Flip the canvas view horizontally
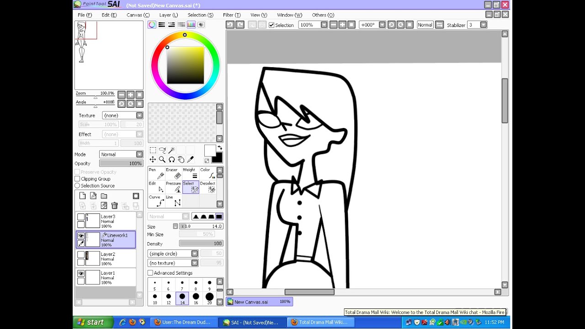585x329 pixels. [439, 25]
